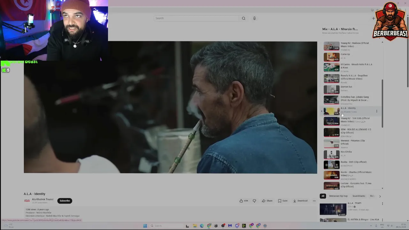This screenshot has width=409, height=230.
Task: Play Werenoi Petunias playlist item
Action: [x=351, y=143]
